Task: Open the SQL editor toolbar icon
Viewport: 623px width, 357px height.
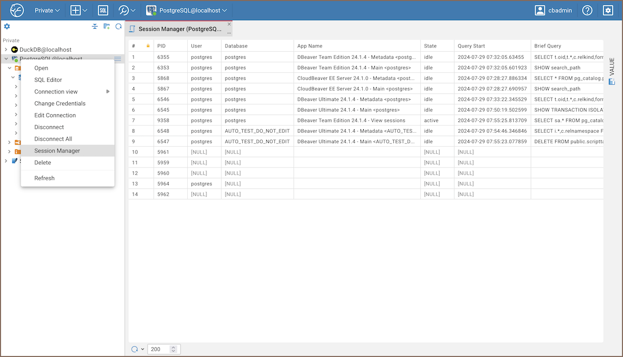Action: tap(103, 10)
